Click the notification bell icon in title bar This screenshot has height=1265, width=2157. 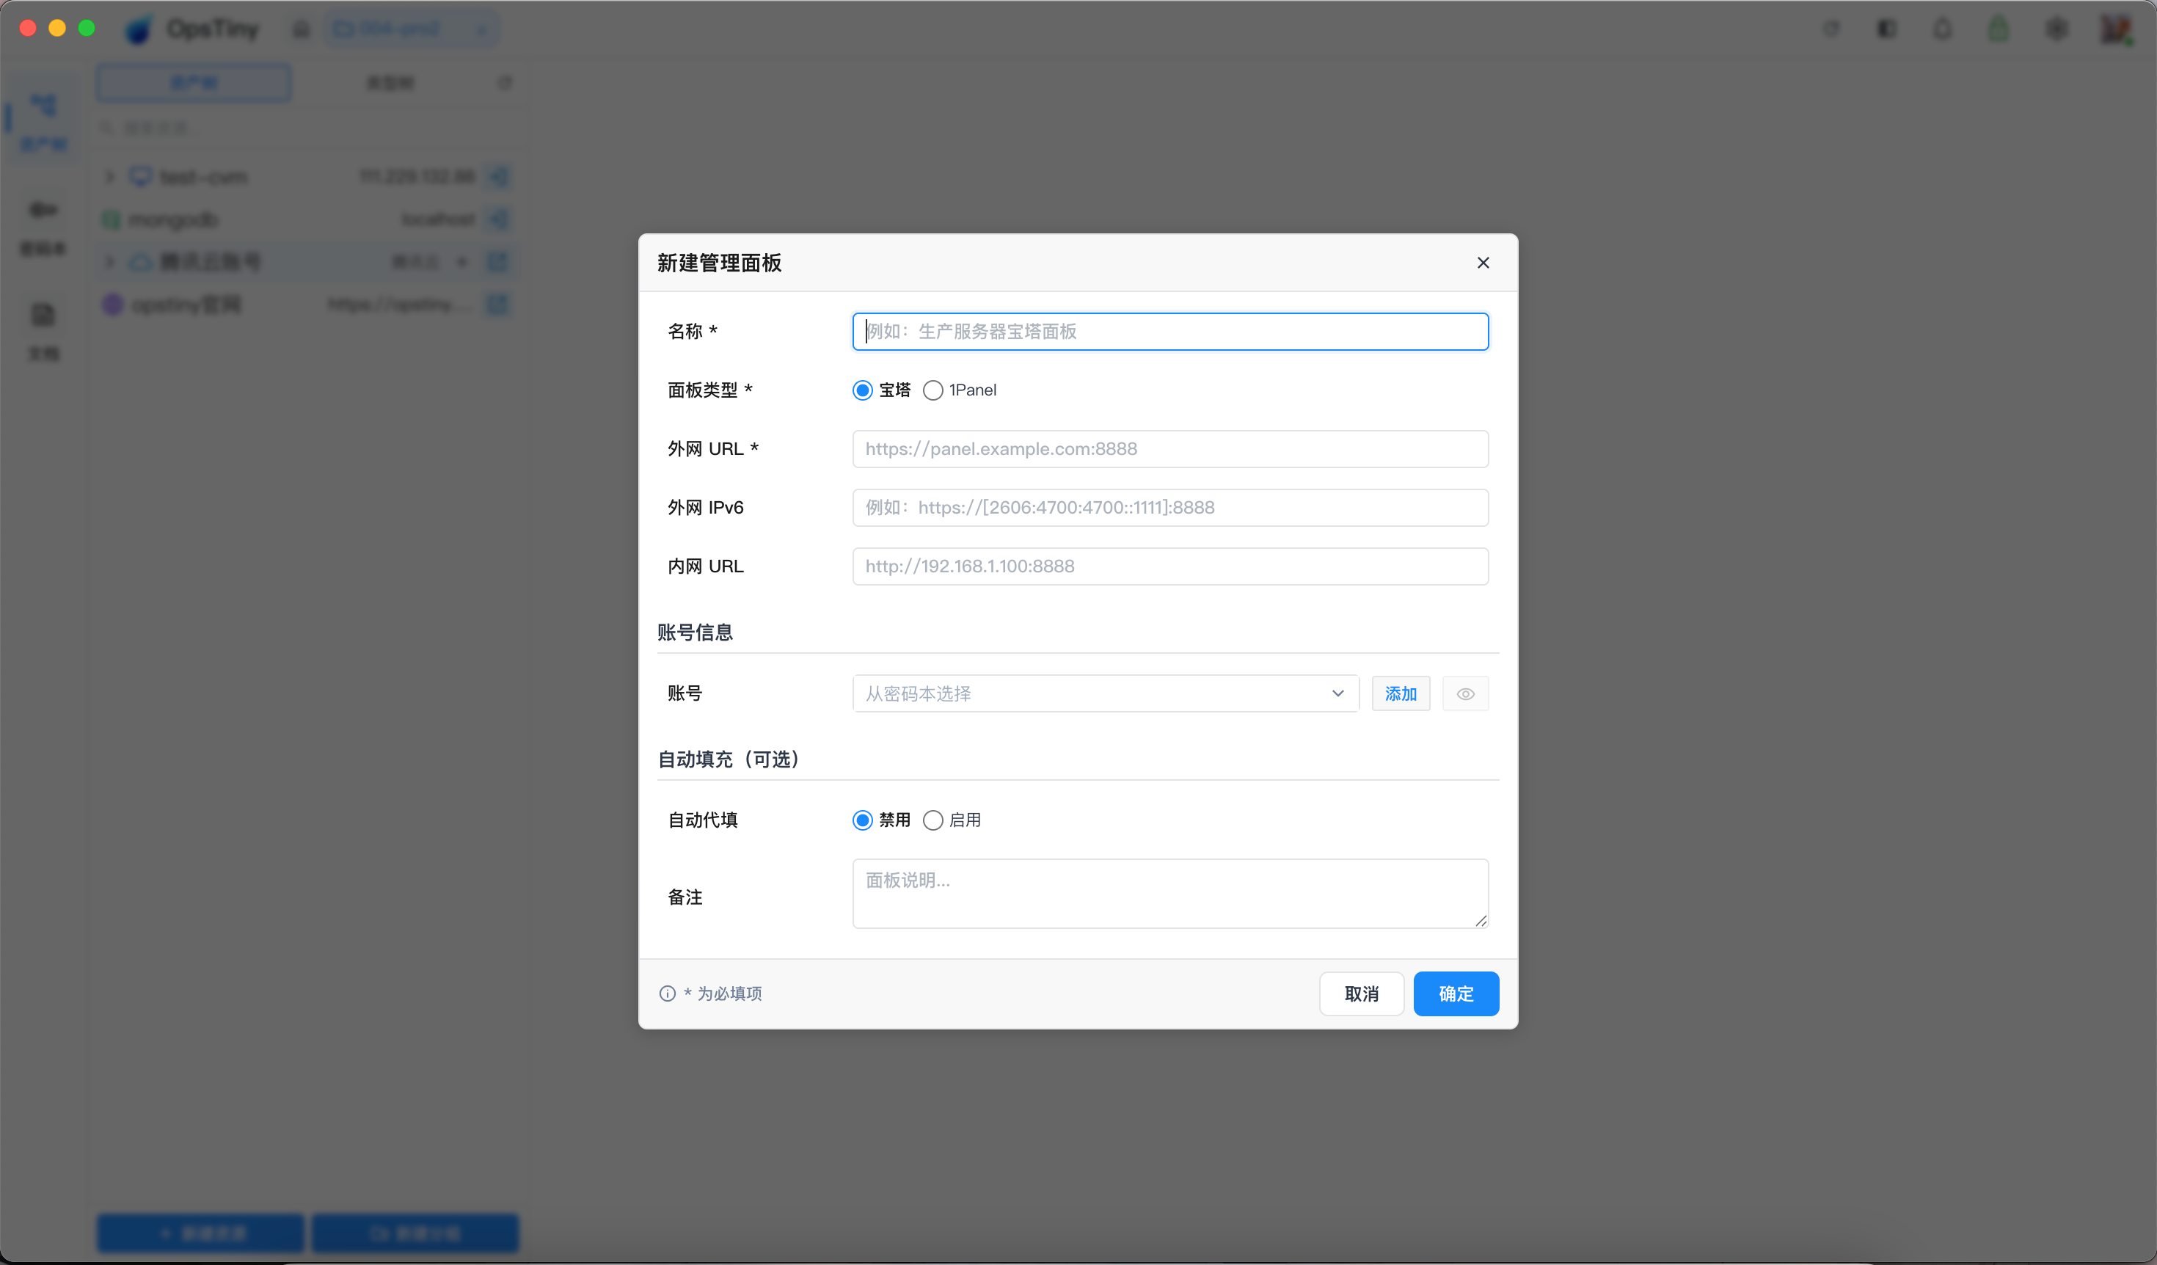click(x=1942, y=29)
